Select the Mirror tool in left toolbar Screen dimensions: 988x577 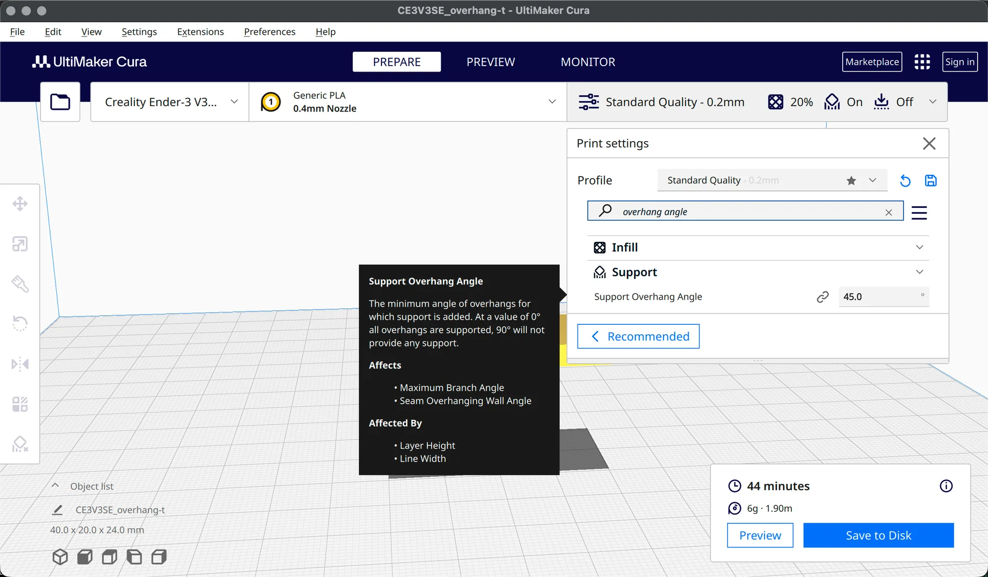tap(20, 364)
